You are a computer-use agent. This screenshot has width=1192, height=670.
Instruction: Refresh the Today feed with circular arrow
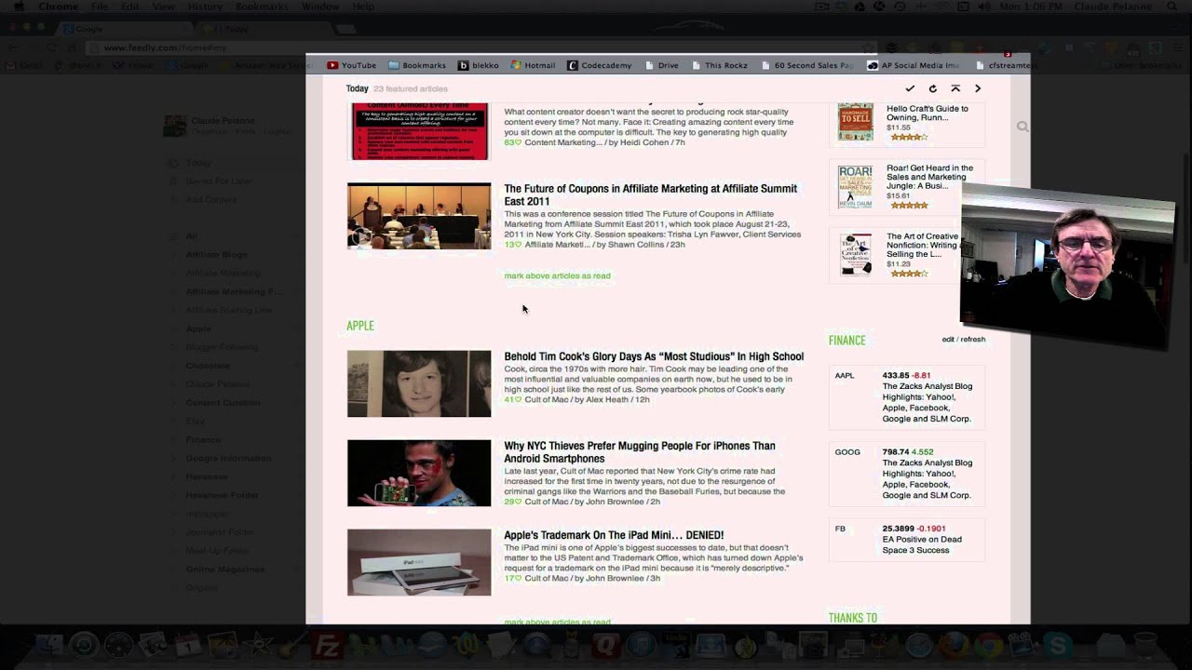(x=932, y=88)
